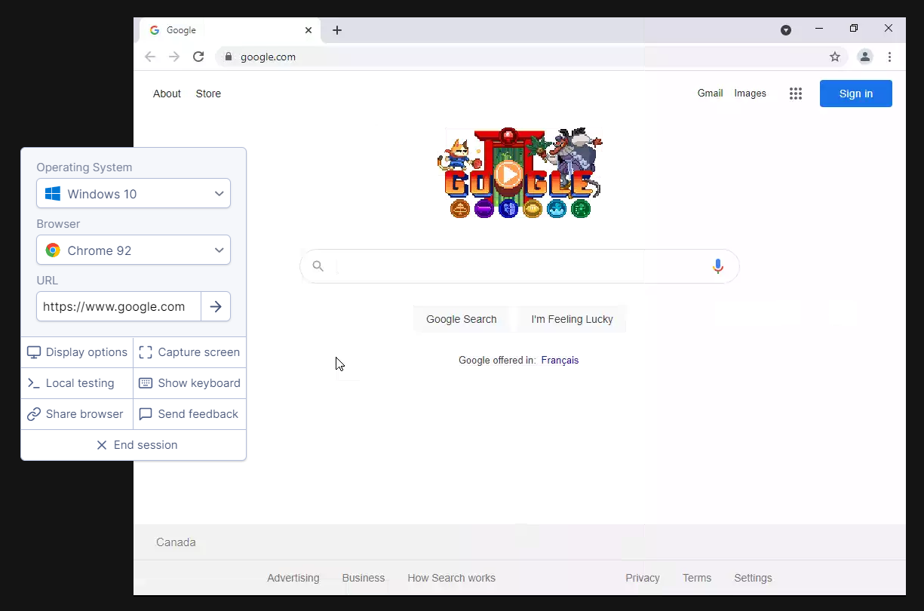924x611 pixels.
Task: Restore down the Chrome window
Action: [x=854, y=29]
